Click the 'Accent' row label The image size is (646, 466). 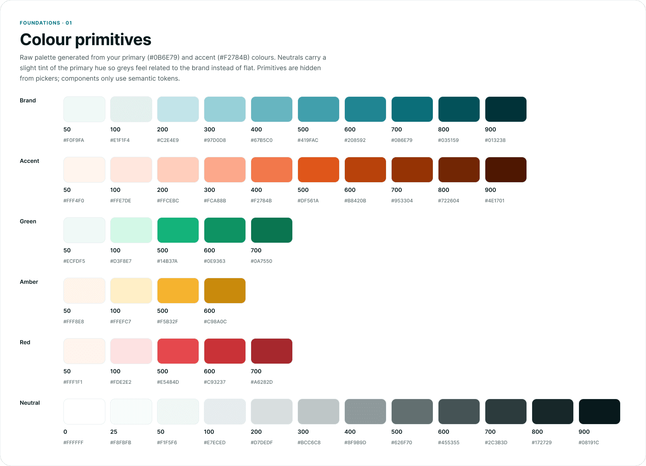[29, 161]
